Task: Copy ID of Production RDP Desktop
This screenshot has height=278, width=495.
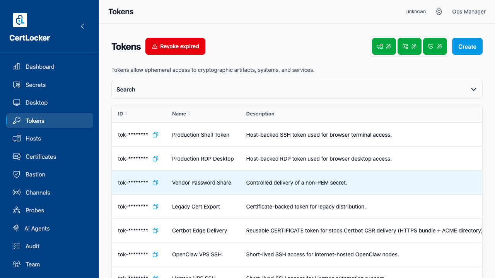Action: 155,159
